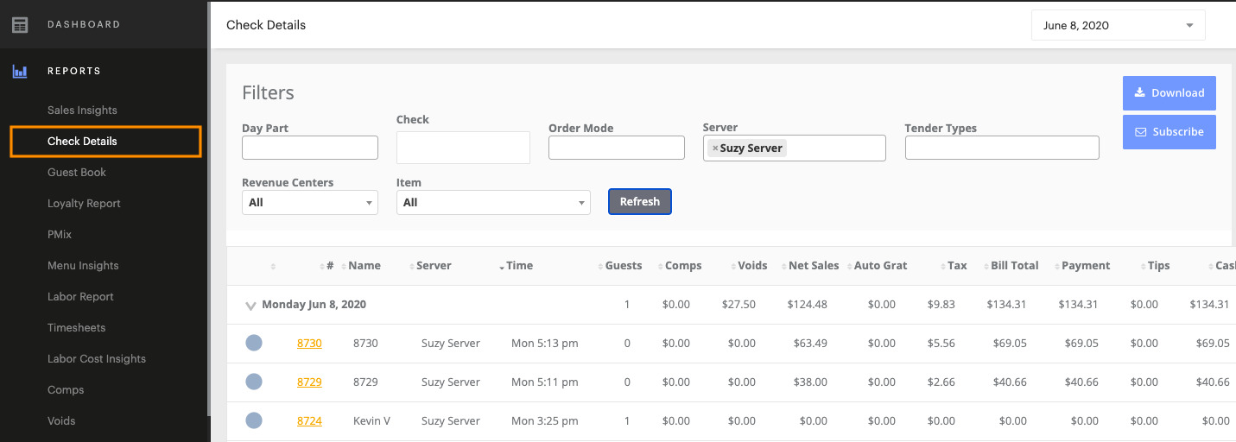Image resolution: width=1236 pixels, height=442 pixels.
Task: Click the Kevin V name cell
Action: pyautogui.click(x=371, y=421)
